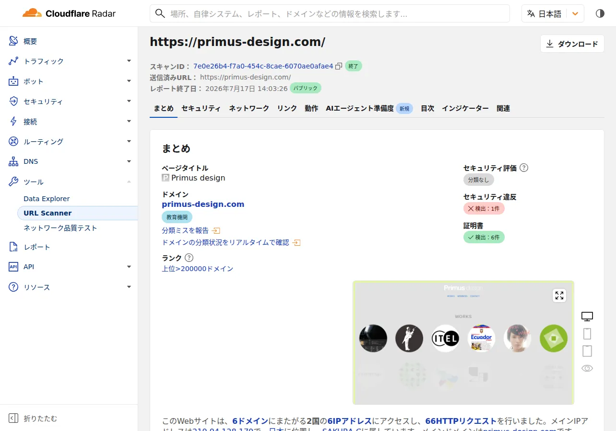Follow the 6ドメイン link in the summary
Viewport: 616px width, 431px height.
click(250, 421)
